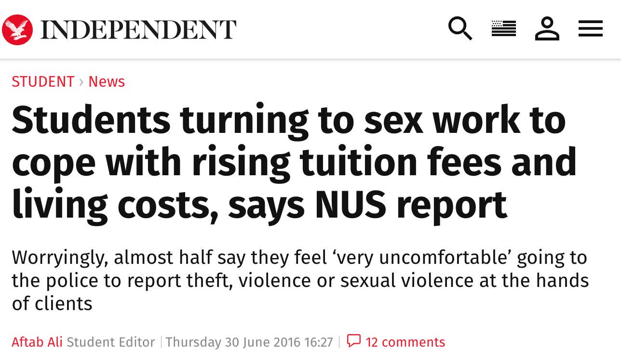
Task: Click the Thursday 30 June 2016 timestamp
Action: [249, 342]
